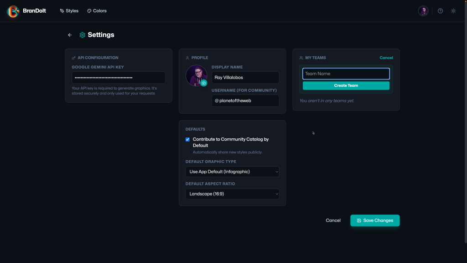
Task: Click the Settings gear icon in heading
Action: point(83,35)
